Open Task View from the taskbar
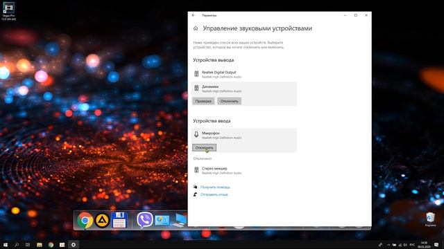444x249 pixels. pos(28,245)
